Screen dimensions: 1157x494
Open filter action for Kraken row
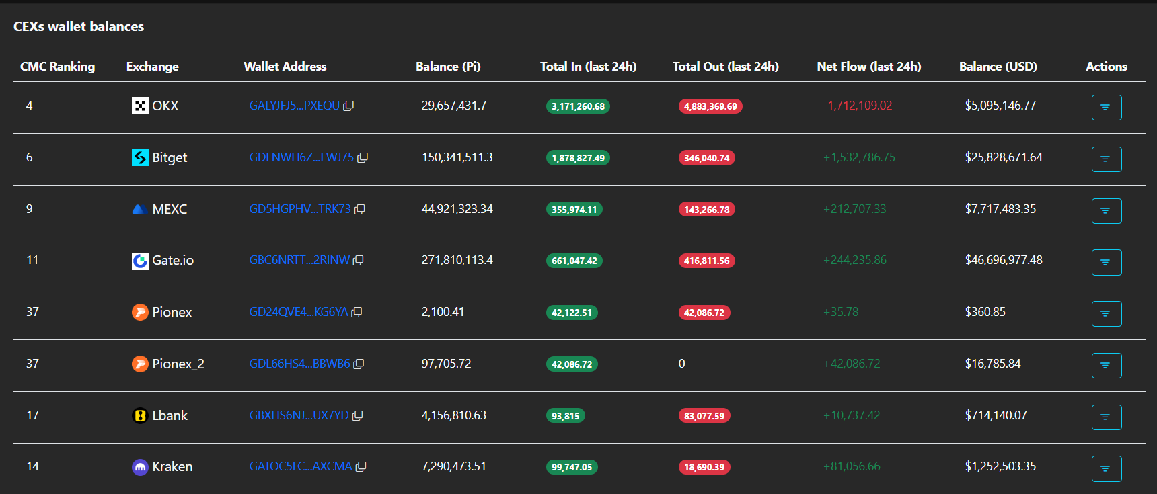(1107, 468)
